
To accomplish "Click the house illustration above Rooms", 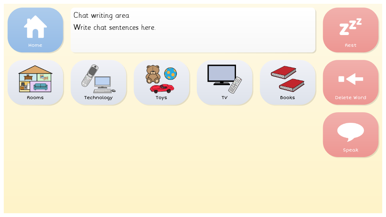I will (x=35, y=79).
